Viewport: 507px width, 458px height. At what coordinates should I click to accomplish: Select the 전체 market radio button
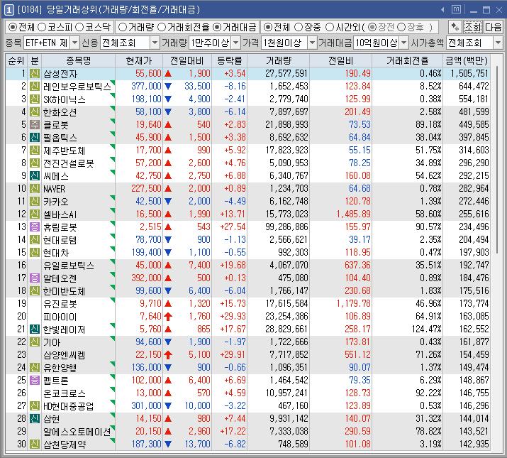[x=13, y=27]
